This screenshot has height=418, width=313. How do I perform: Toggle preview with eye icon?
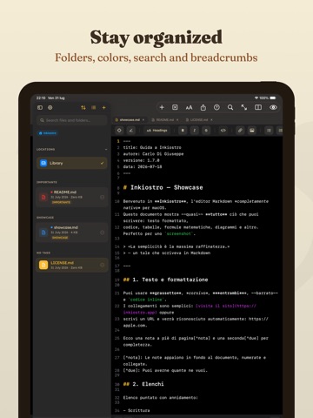[x=273, y=107]
